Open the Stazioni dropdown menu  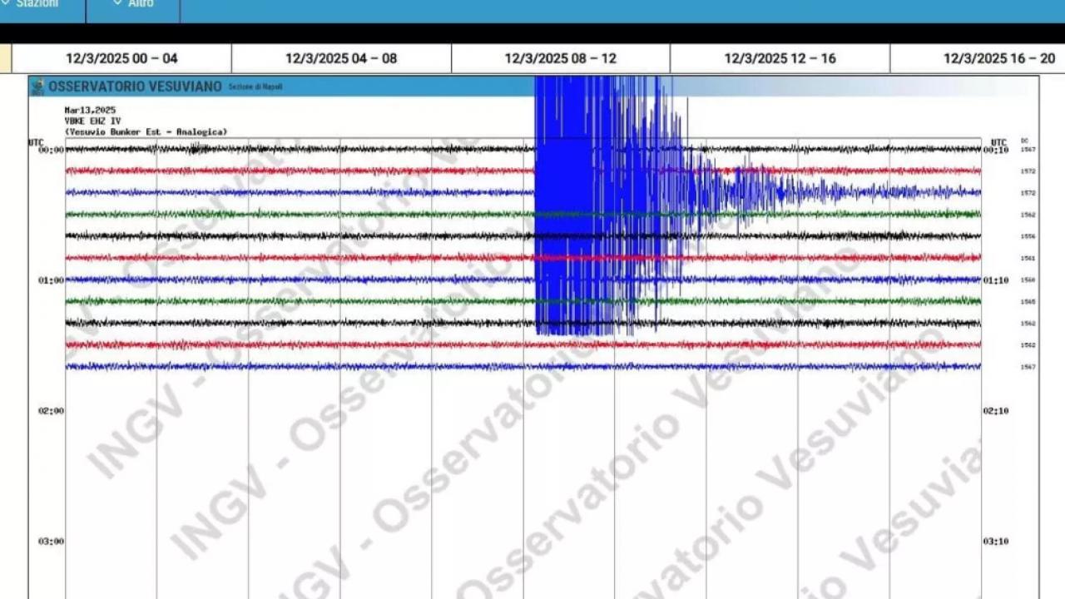coord(30,4)
